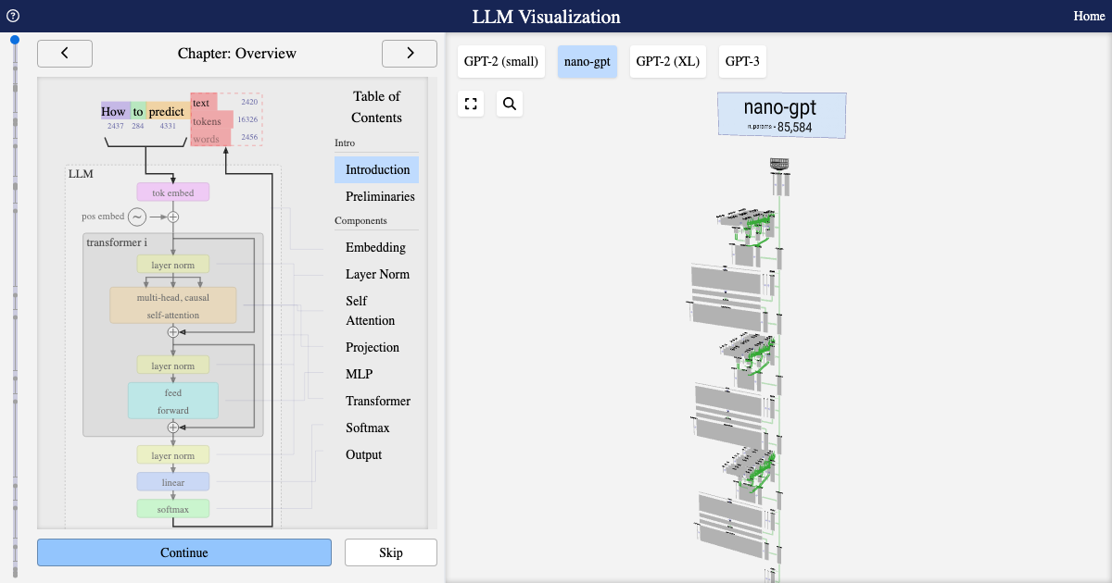Click the Skip button
Viewport: 1112px width, 583px height.
[391, 552]
